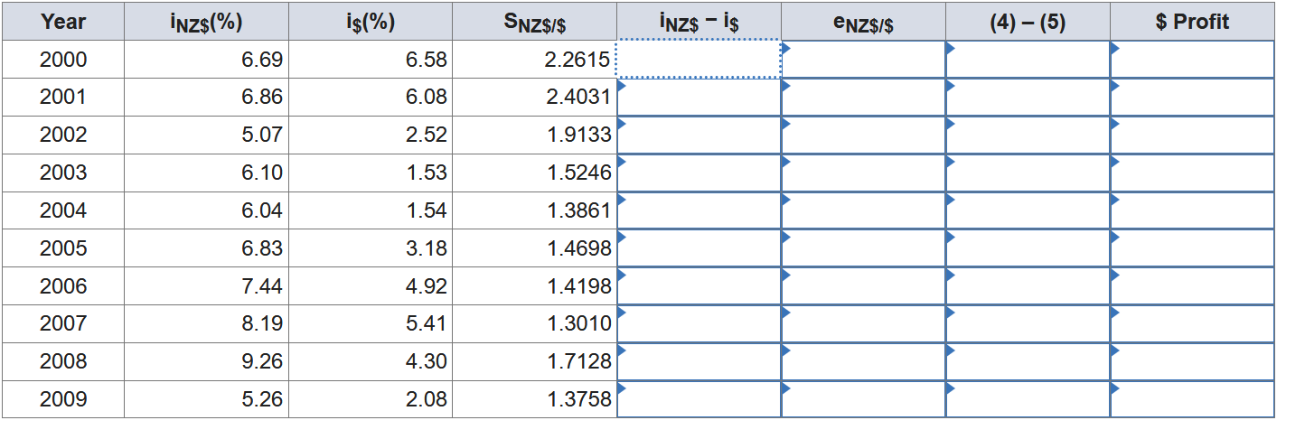Select the iNZ$ − i$ input for year 2005
This screenshot has width=1305, height=439.
click(699, 248)
